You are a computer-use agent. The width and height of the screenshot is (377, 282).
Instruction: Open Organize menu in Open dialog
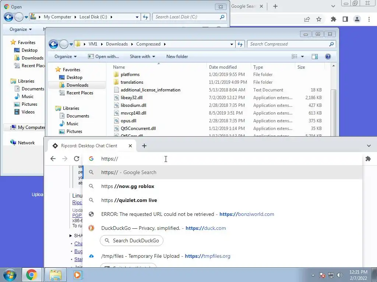pos(21,29)
